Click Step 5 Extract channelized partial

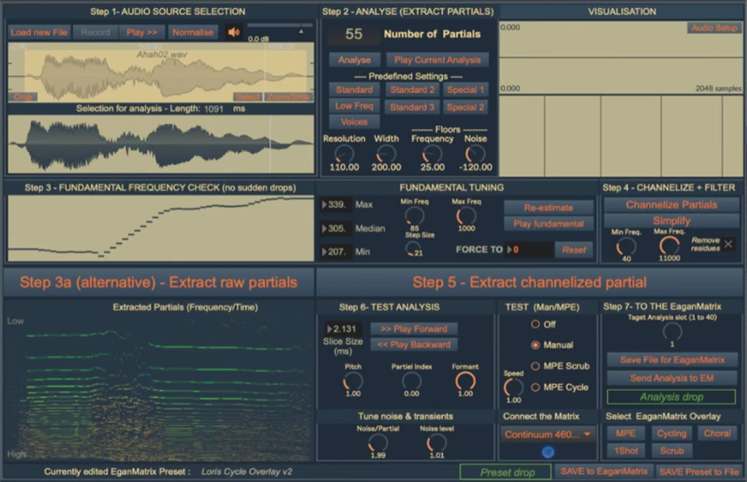click(529, 282)
